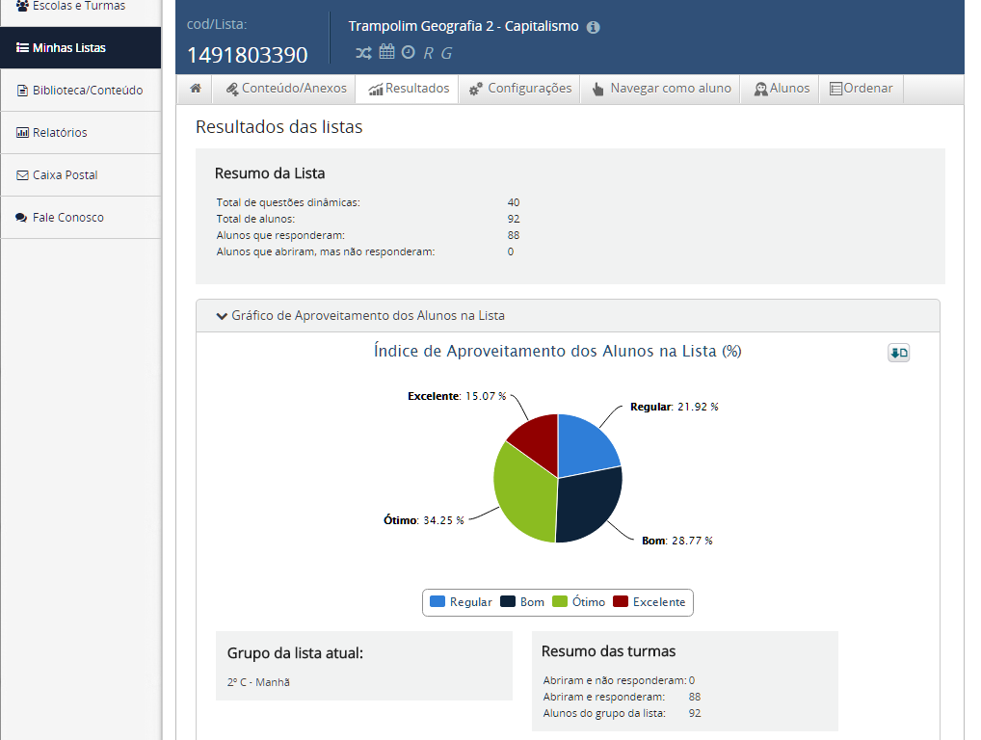
Task: Open the calendar scheduling icon beside list title
Action: (386, 52)
